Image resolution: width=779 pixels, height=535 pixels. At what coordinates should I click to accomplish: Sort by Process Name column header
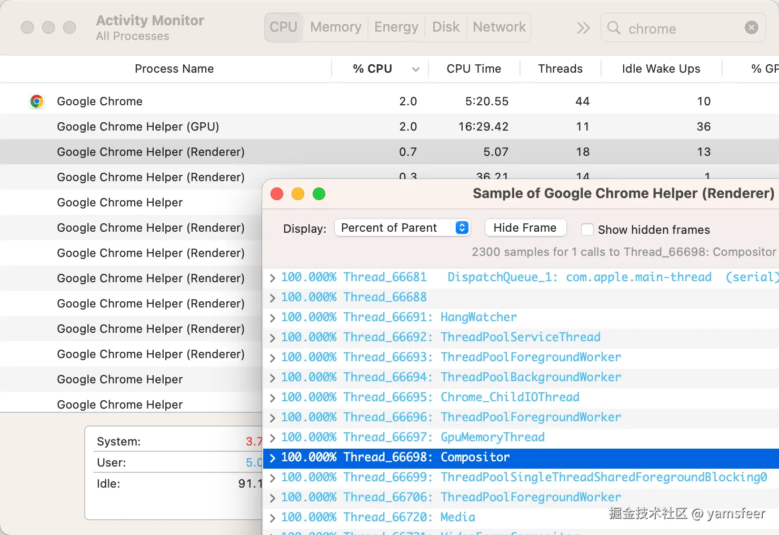(x=174, y=69)
